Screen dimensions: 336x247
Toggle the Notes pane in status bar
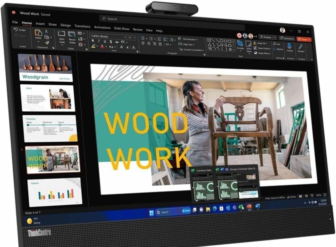point(291,197)
